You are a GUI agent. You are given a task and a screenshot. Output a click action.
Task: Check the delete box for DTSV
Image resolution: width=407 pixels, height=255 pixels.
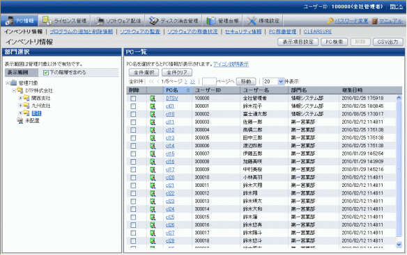(x=133, y=99)
